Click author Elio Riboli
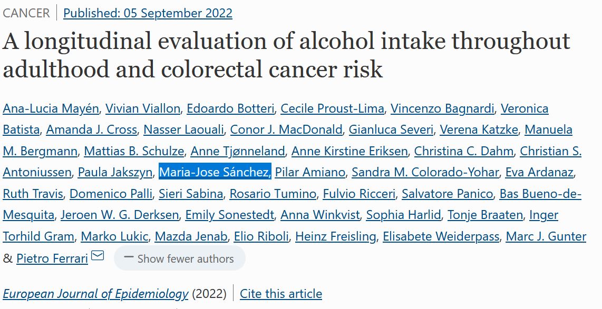 (261, 236)
